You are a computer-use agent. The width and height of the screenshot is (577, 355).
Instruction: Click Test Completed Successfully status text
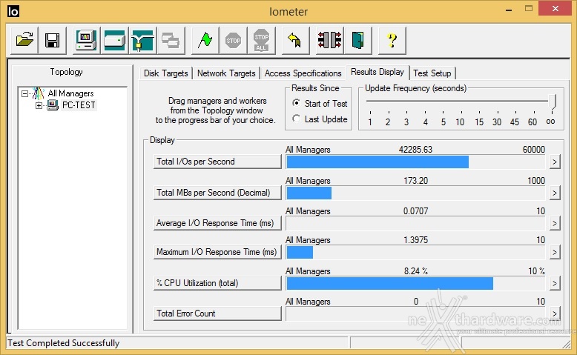tap(63, 343)
